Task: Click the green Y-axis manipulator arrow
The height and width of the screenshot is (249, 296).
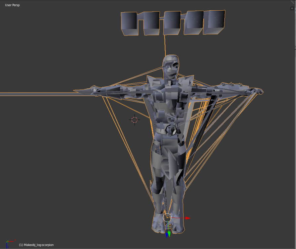Action: (169, 234)
